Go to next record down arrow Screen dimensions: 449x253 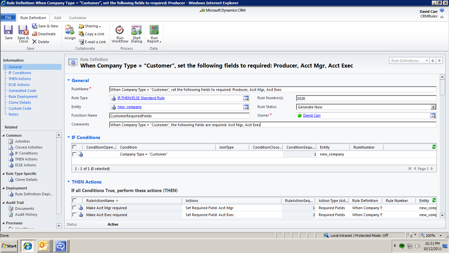coord(439,61)
